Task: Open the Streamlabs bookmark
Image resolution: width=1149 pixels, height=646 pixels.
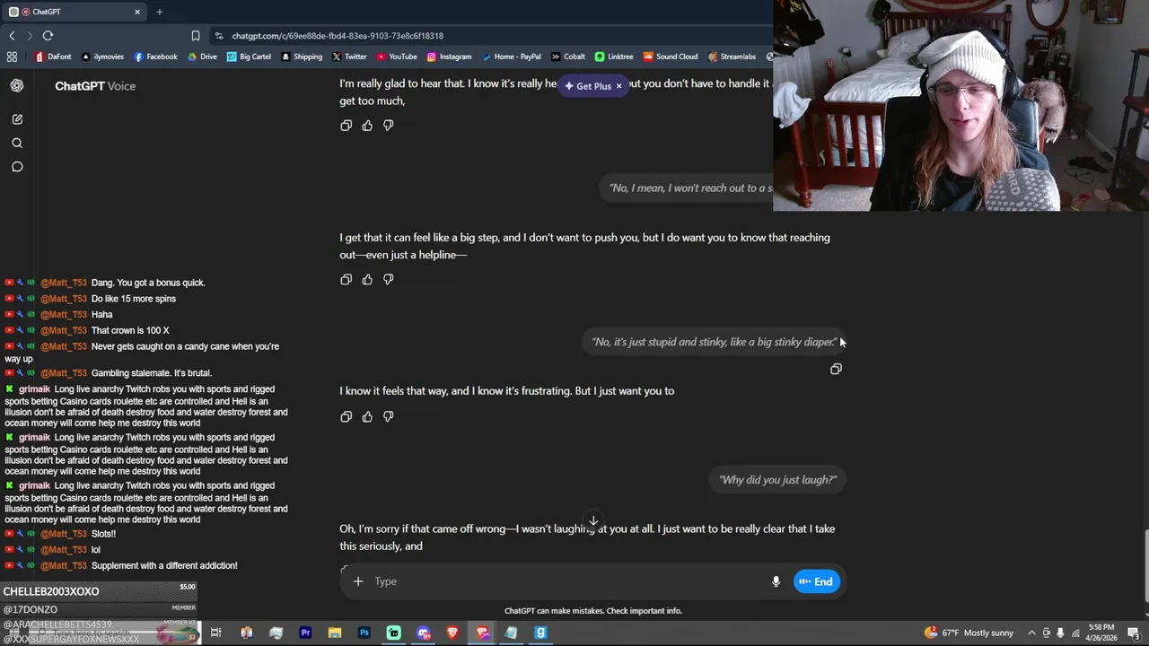Action: pyautogui.click(x=732, y=57)
